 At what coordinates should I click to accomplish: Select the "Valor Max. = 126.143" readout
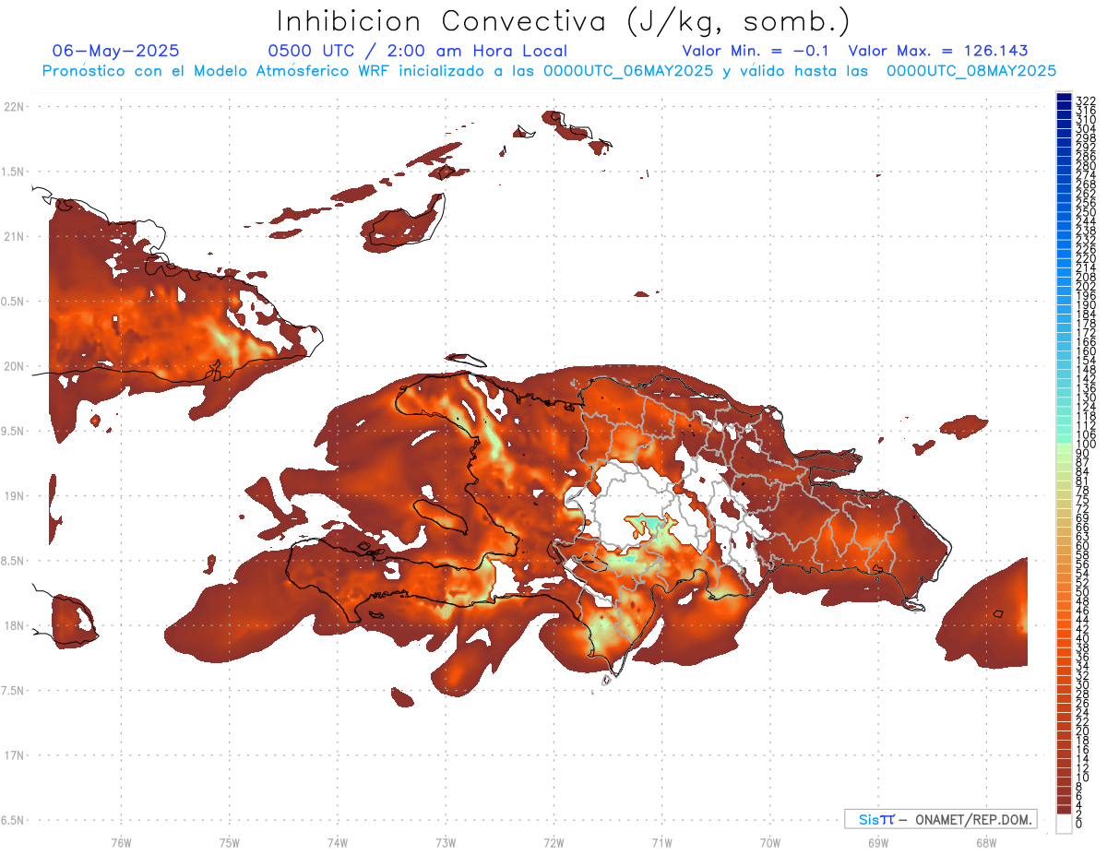click(x=938, y=52)
